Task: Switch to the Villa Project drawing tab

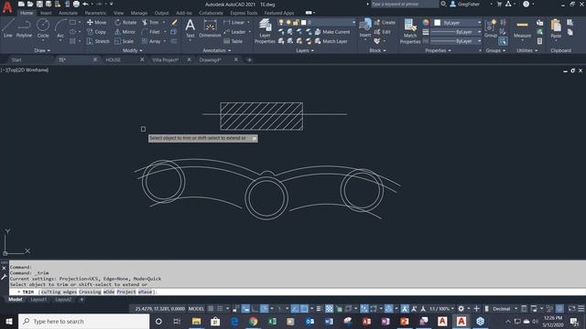Action: click(166, 59)
